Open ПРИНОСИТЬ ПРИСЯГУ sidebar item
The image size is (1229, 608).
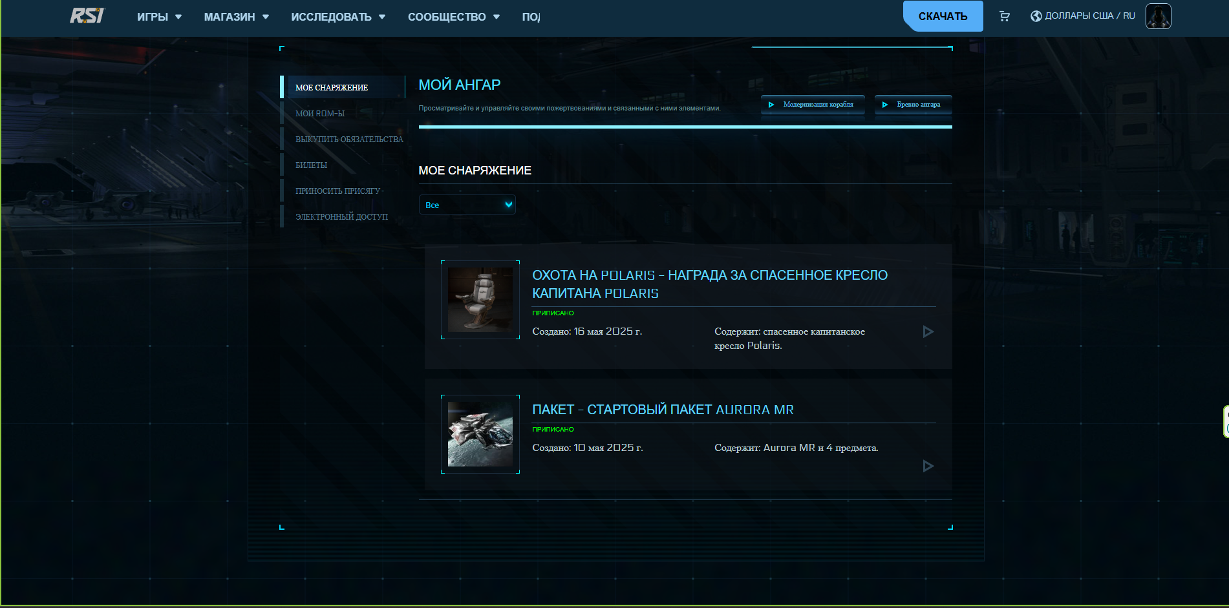point(337,191)
